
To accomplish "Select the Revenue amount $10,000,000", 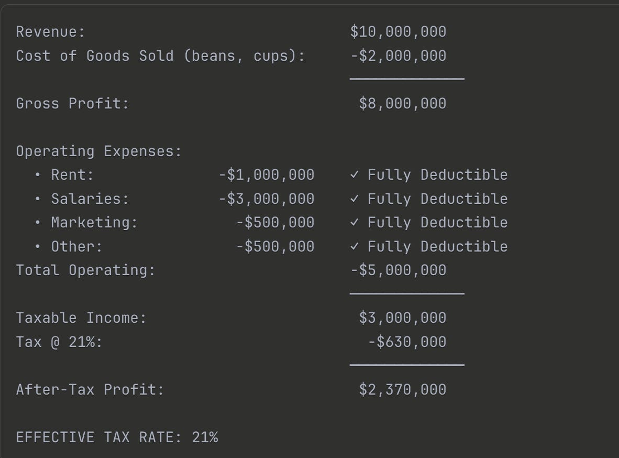I will [399, 32].
